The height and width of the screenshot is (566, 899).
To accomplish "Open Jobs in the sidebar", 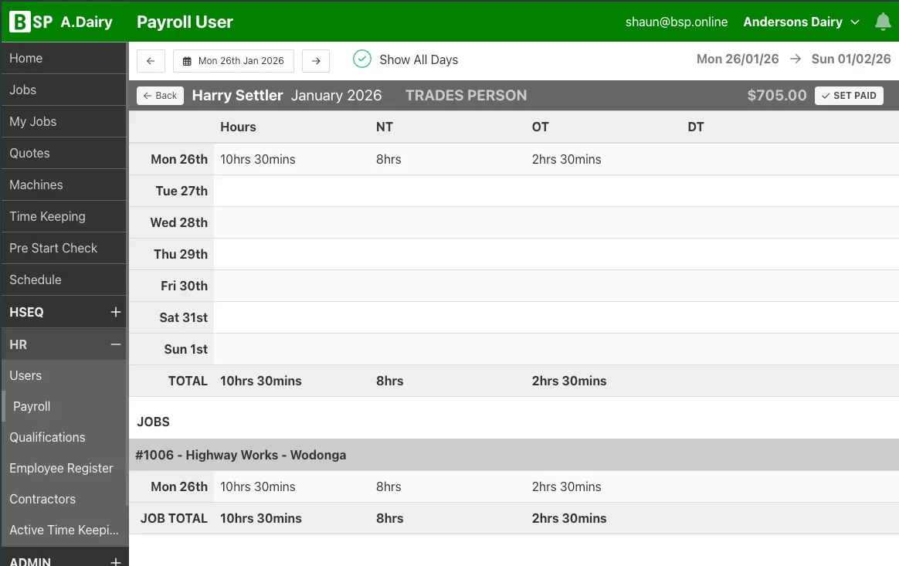I will (63, 90).
